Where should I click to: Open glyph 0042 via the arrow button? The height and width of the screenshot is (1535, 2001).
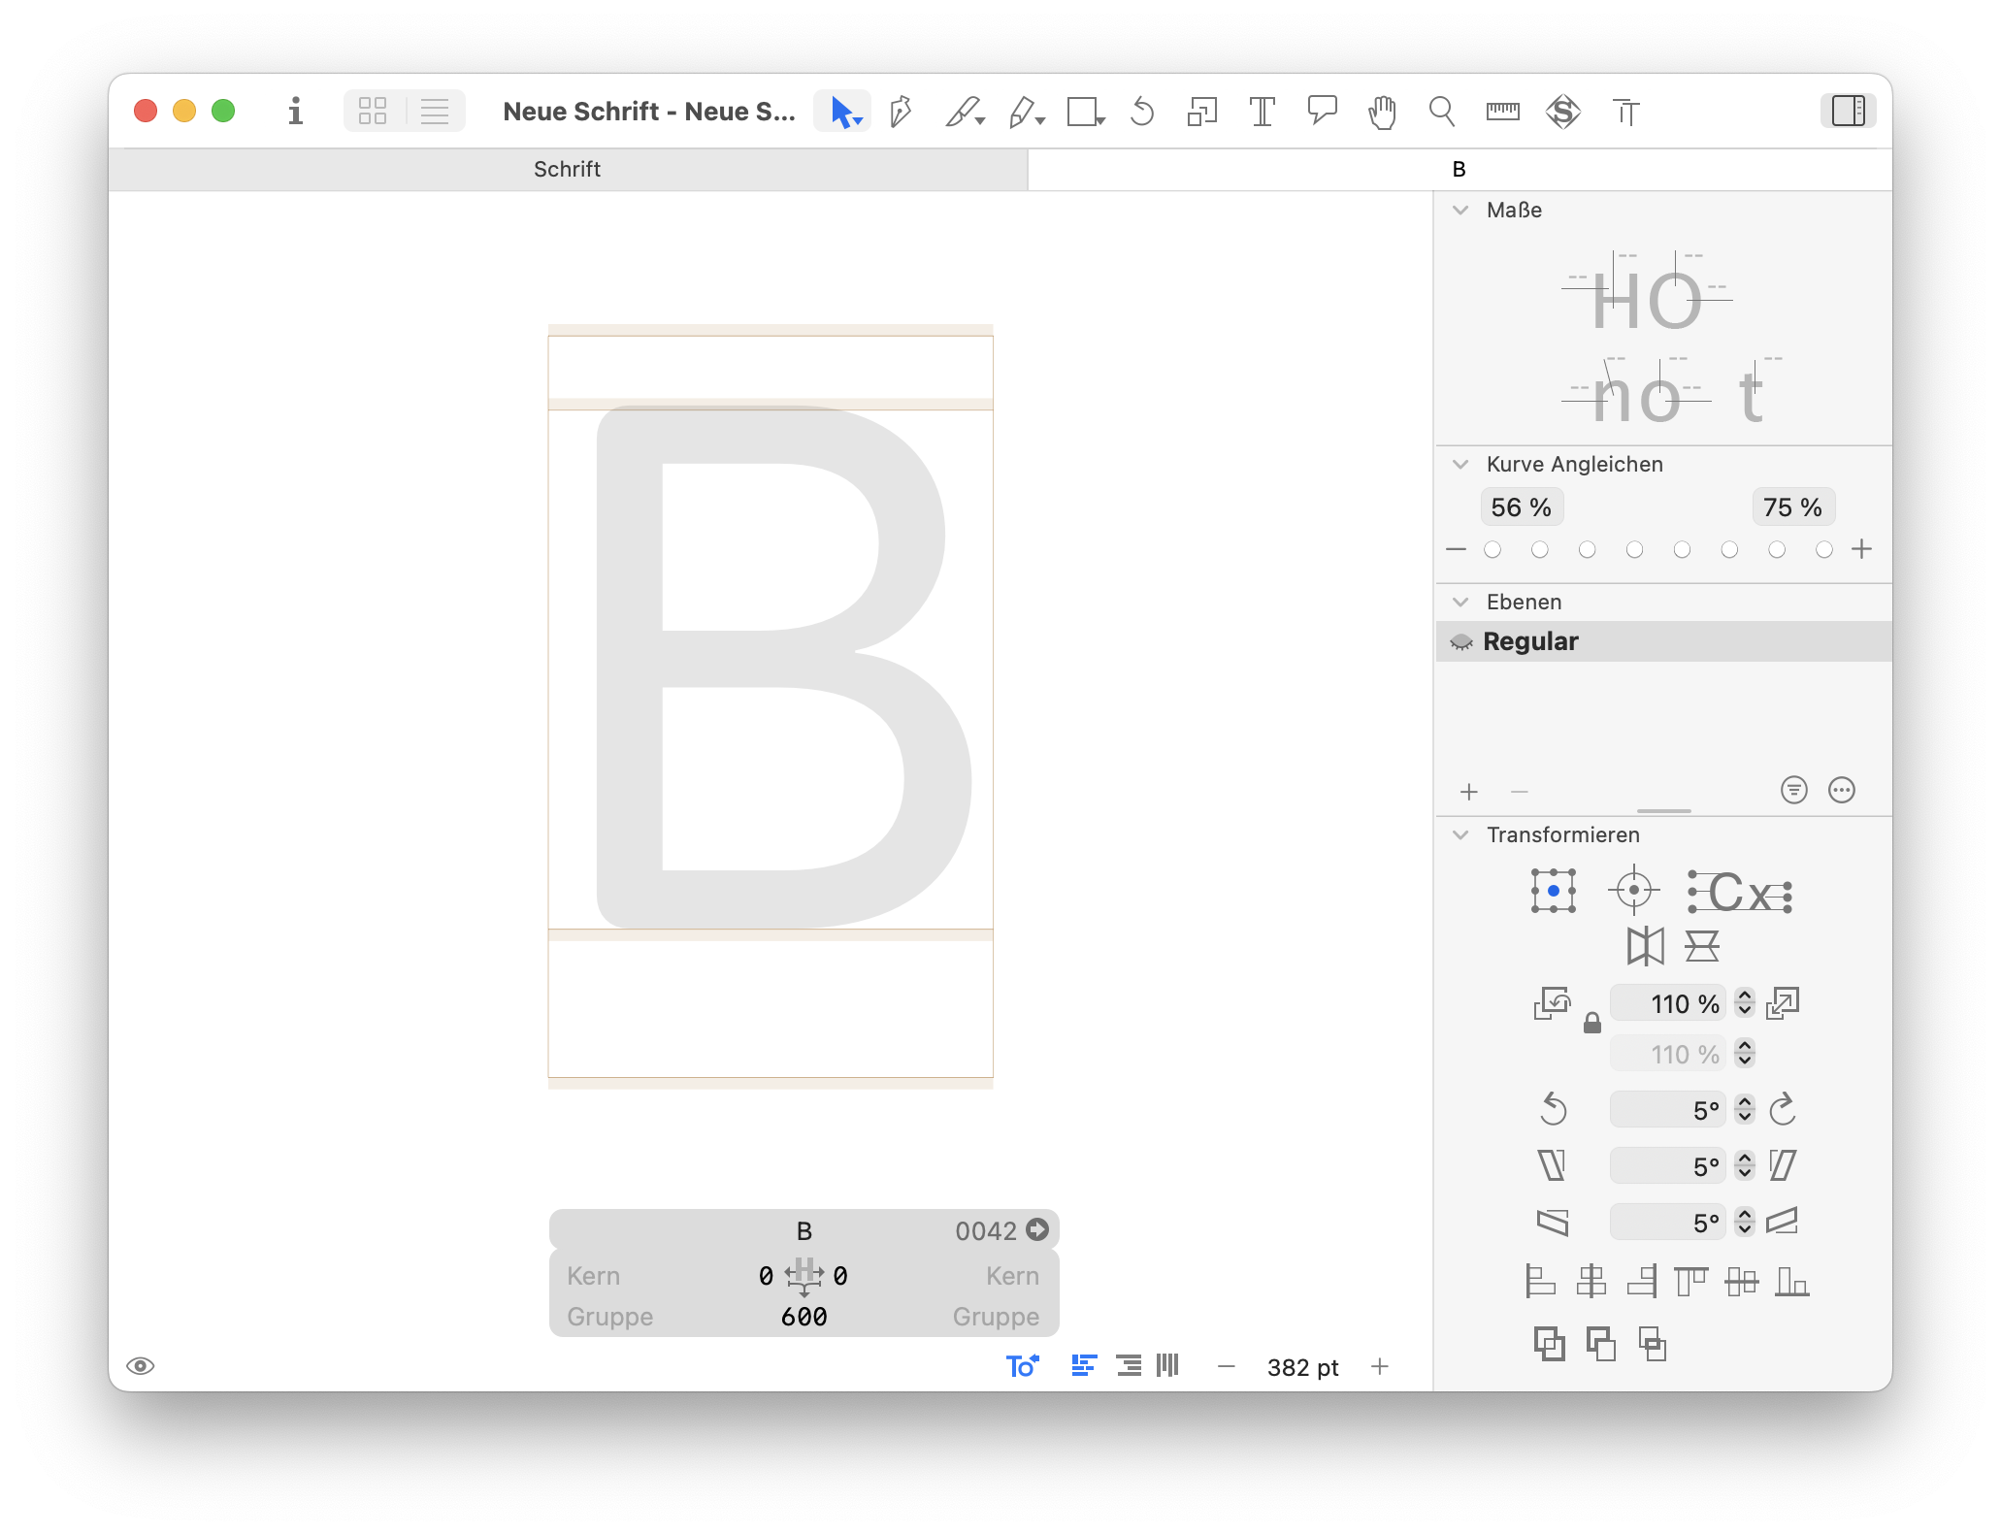point(1037,1230)
